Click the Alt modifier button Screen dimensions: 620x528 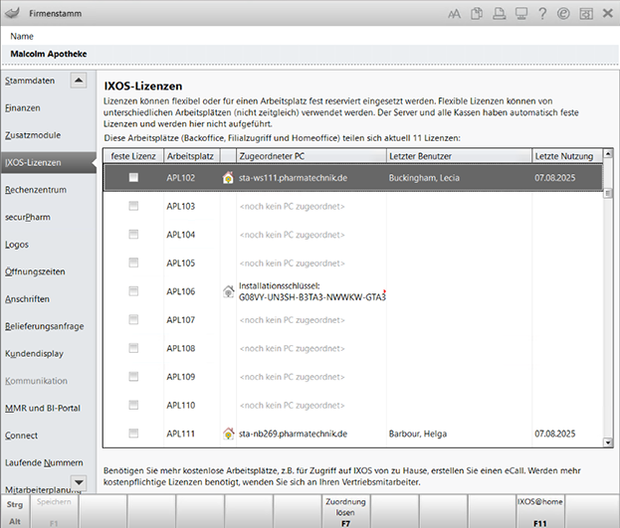pyautogui.click(x=15, y=521)
